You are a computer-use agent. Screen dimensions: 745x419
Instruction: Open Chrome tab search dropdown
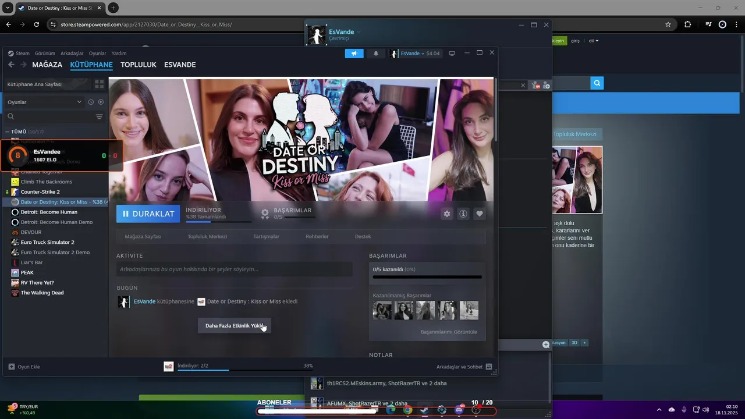(8, 8)
